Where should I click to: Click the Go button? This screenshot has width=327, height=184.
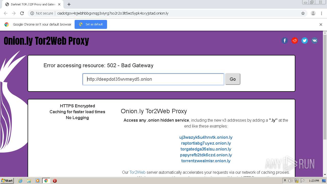(232, 79)
